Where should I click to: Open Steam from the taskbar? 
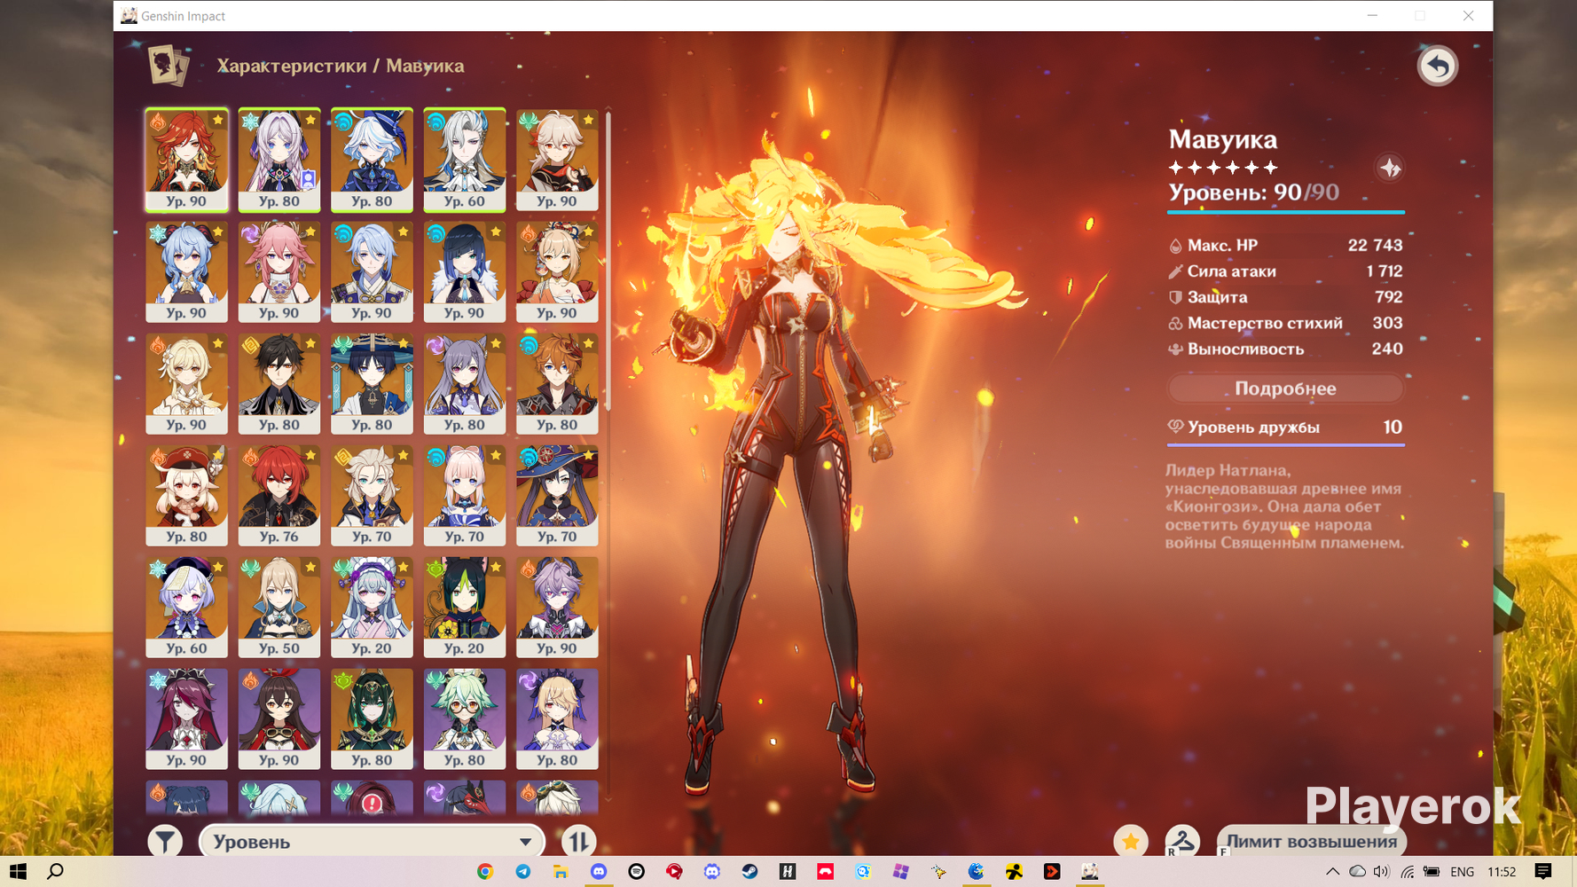749,872
